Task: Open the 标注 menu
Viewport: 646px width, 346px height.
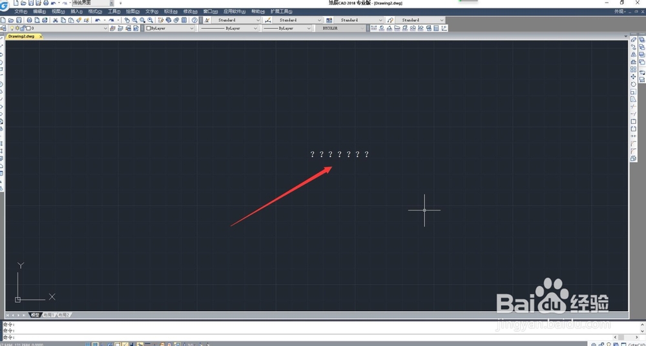Action: point(171,12)
